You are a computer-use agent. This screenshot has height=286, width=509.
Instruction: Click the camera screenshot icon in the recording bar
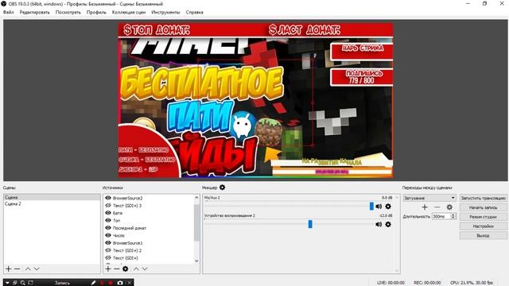[120, 283]
